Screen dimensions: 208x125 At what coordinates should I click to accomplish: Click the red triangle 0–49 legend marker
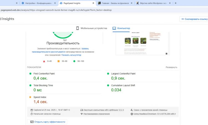click(44, 61)
